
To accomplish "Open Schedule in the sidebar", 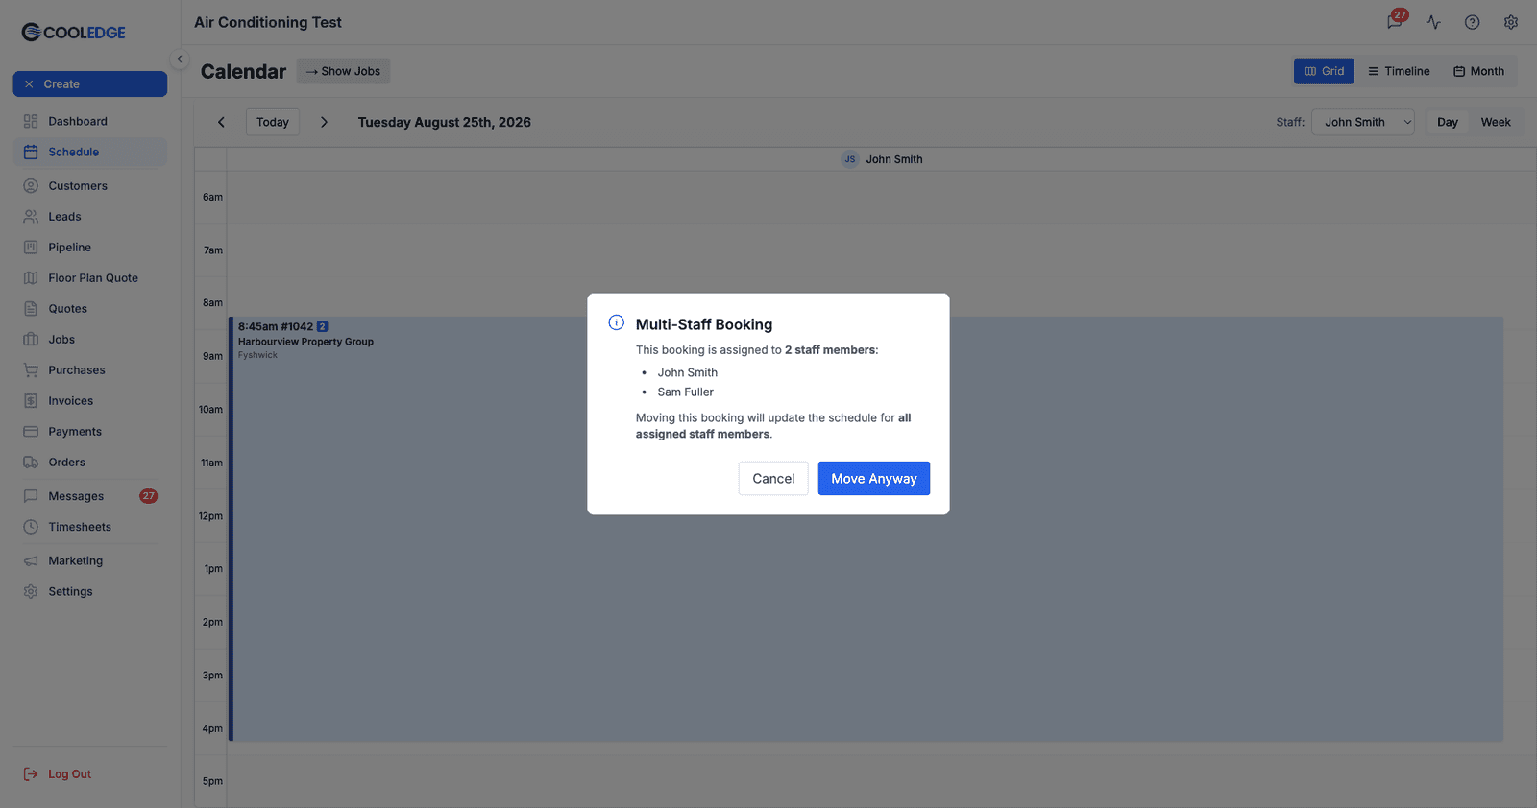I will coord(90,152).
